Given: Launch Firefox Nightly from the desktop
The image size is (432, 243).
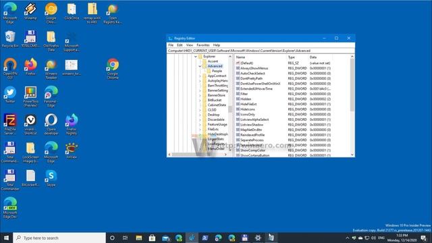Looking at the screenshot, I should pyautogui.click(x=72, y=124).
